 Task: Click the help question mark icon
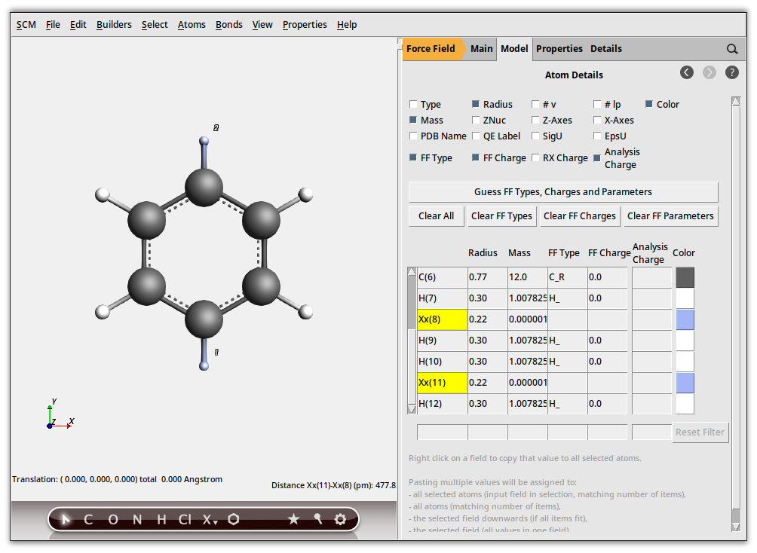[731, 72]
